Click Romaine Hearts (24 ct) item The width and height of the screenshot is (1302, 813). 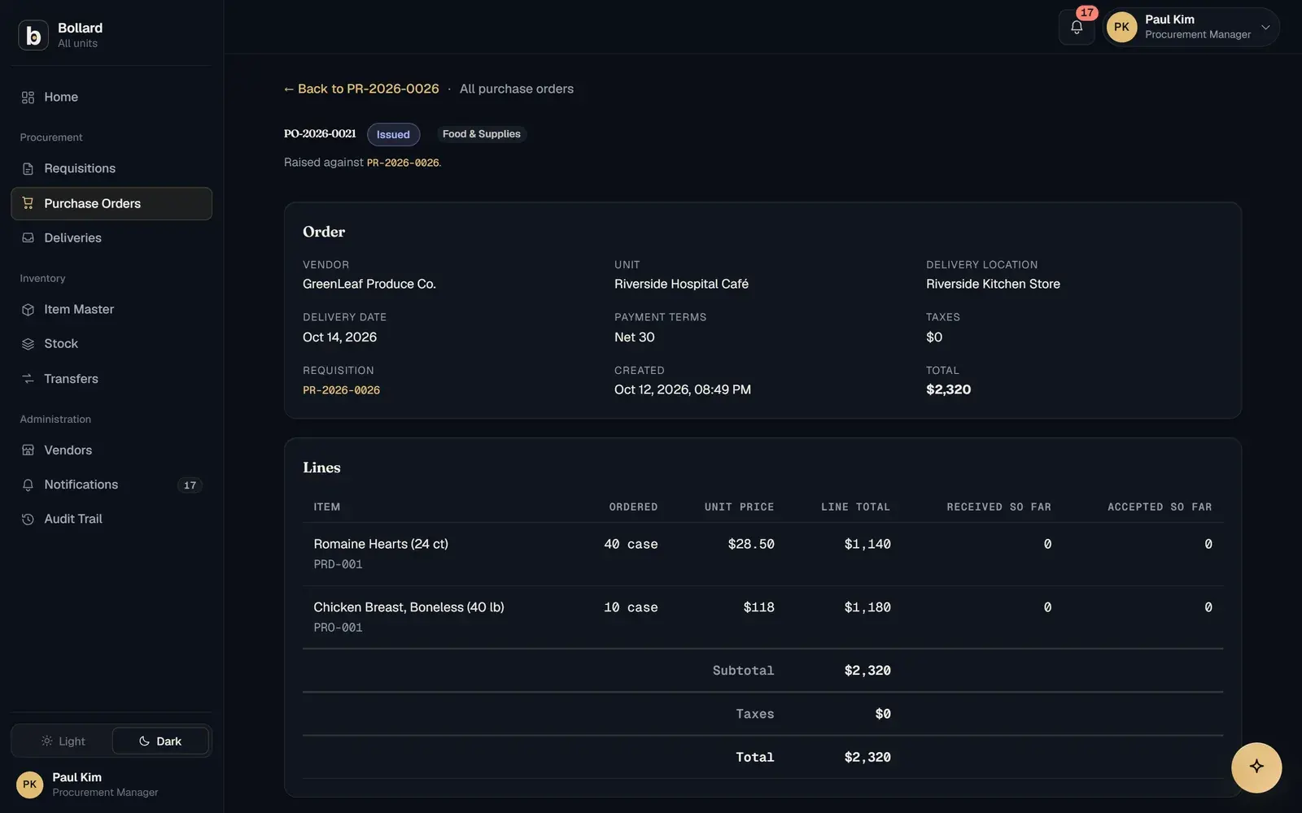[381, 544]
